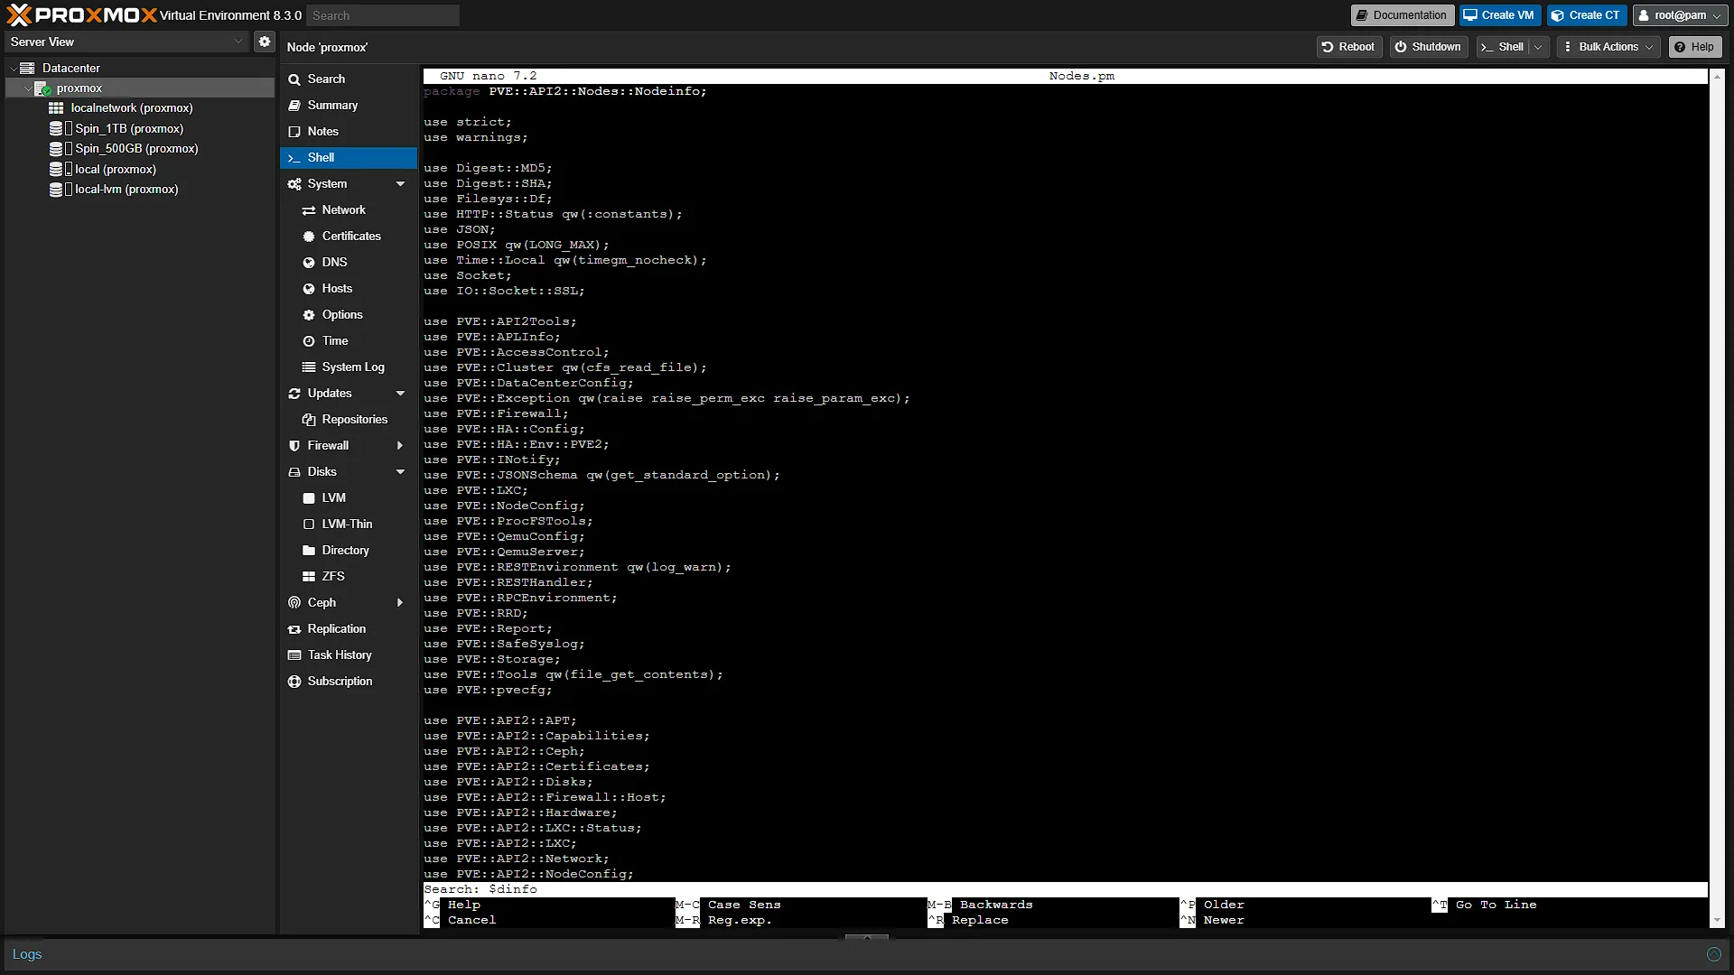Select local-lvm (proxmox) storage

pyautogui.click(x=126, y=190)
